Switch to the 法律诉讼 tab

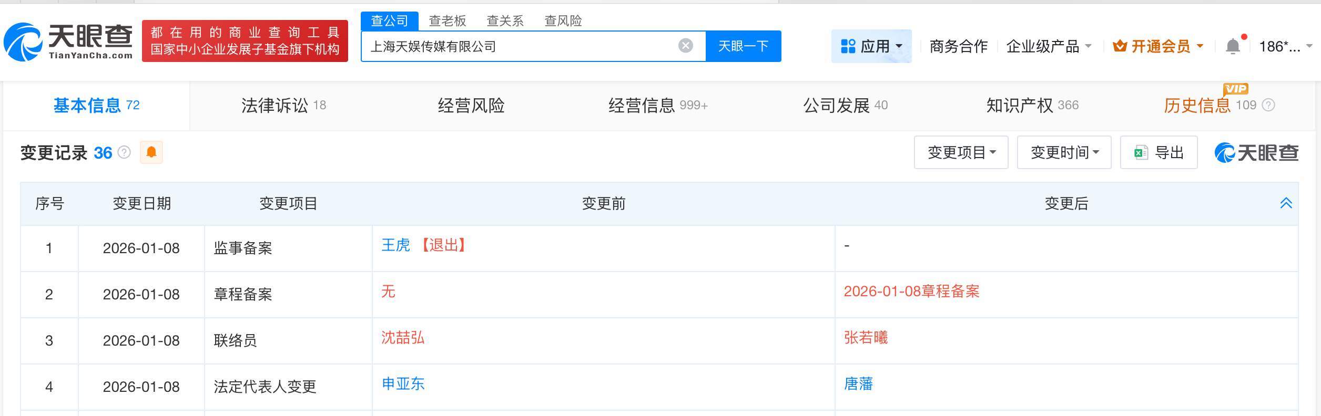(283, 106)
